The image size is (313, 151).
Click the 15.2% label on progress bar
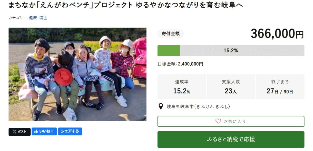pyautogui.click(x=231, y=51)
